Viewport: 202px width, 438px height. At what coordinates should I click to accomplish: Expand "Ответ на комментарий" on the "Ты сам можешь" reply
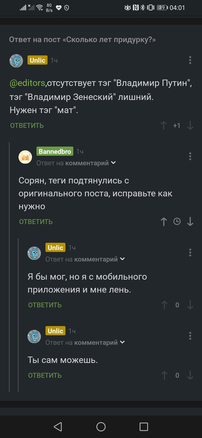pos(85,342)
